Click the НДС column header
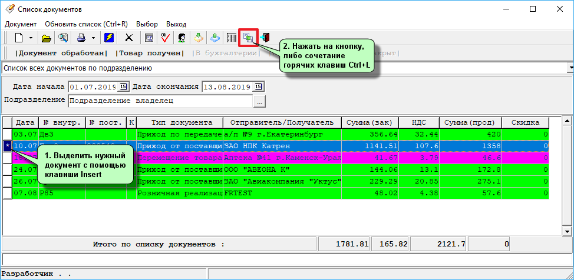 (419, 122)
